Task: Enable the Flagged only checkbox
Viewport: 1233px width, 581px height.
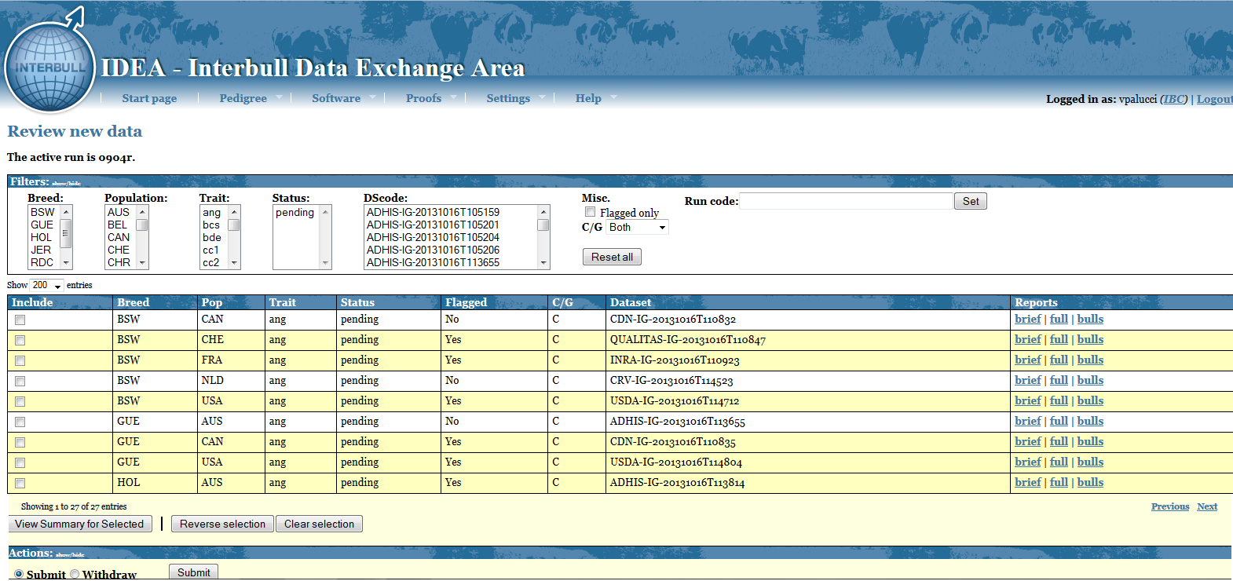Action: [x=590, y=212]
